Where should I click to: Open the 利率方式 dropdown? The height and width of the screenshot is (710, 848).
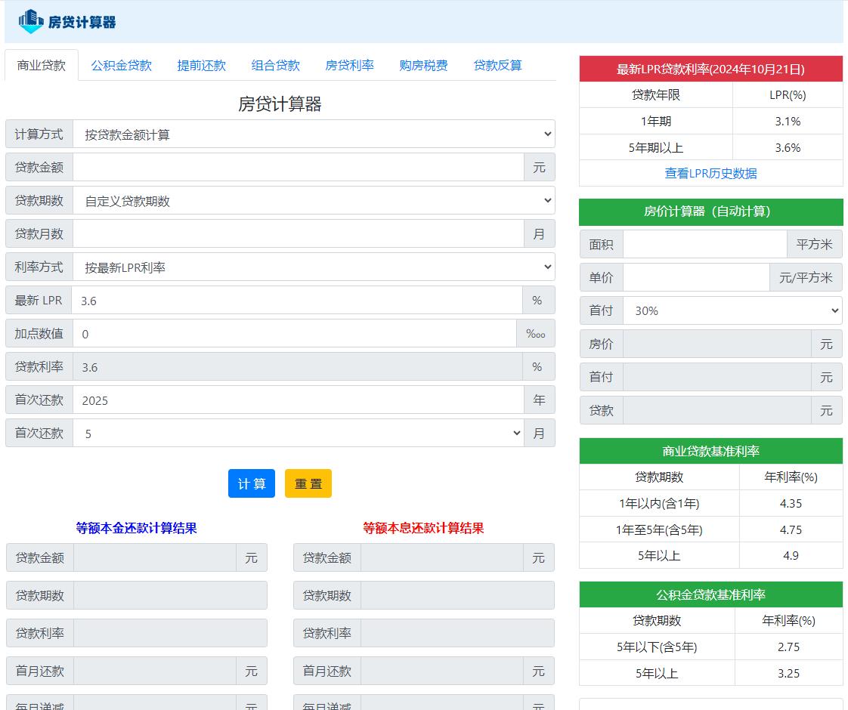pyautogui.click(x=314, y=267)
